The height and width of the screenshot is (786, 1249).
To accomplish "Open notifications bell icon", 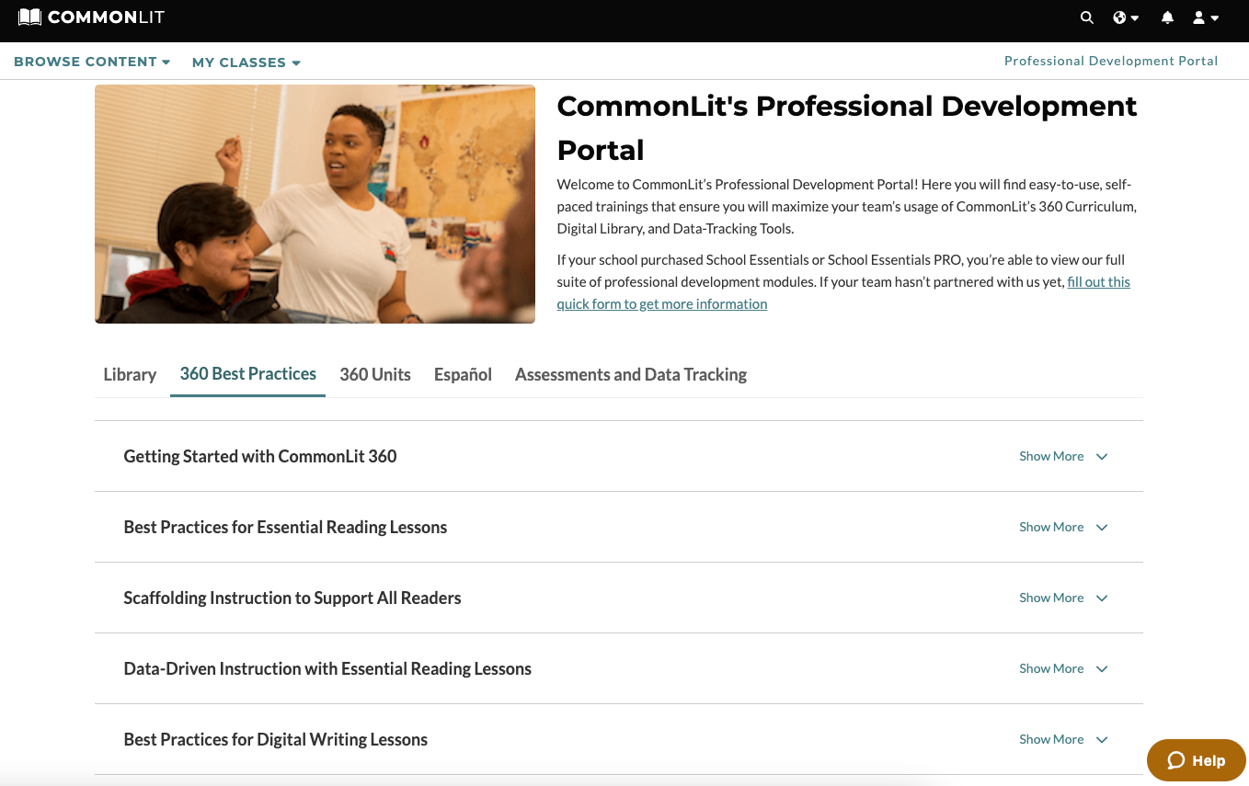I will (1167, 17).
